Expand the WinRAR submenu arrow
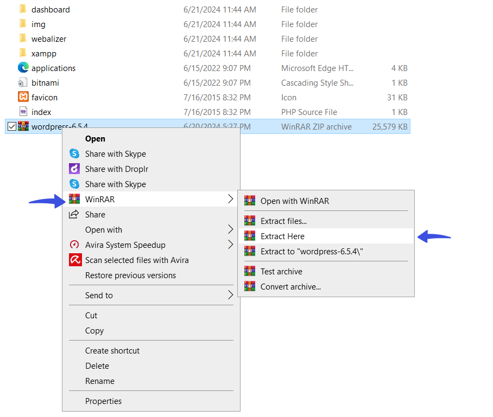 coord(230,199)
